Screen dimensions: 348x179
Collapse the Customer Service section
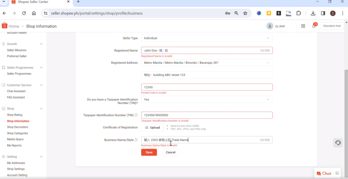point(41,85)
